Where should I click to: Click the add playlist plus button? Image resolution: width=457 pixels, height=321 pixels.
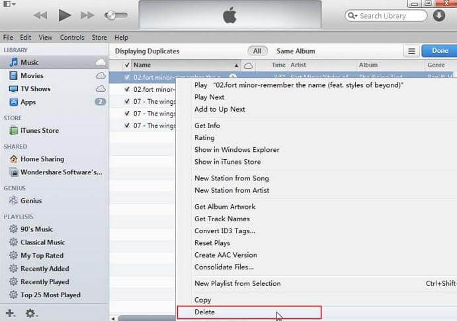pos(10,314)
